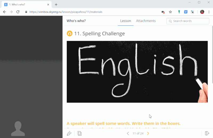Switch to the Lesson tab

[125, 21]
